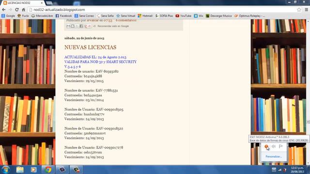Select password line b24ujn4k88
Screen dimensions: 310x174
tap(83, 76)
